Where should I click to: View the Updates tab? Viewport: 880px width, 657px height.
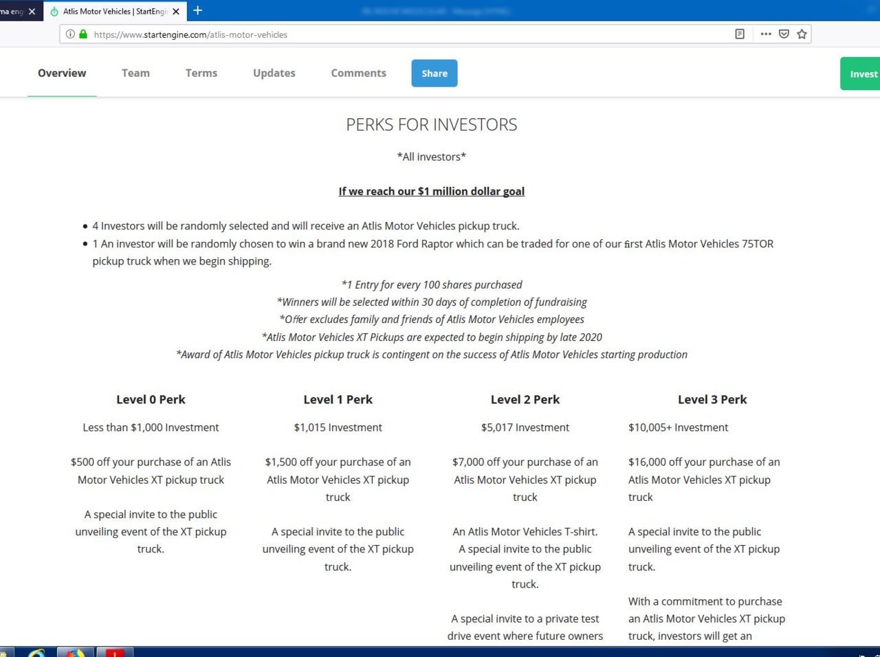tap(274, 73)
